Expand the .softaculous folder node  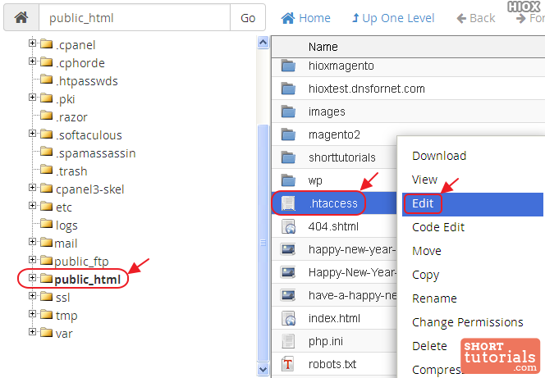32,134
